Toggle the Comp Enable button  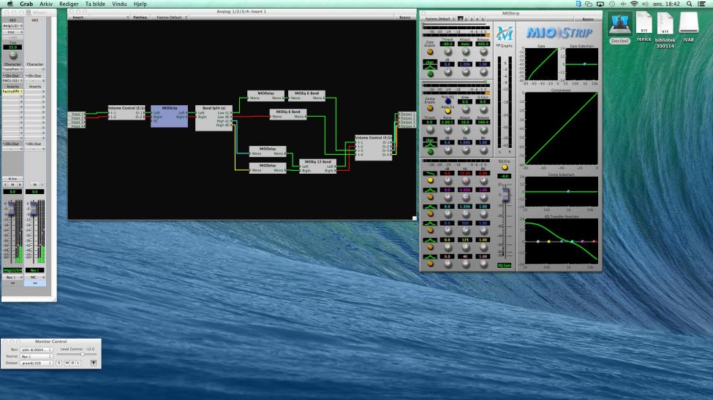pyautogui.click(x=430, y=109)
